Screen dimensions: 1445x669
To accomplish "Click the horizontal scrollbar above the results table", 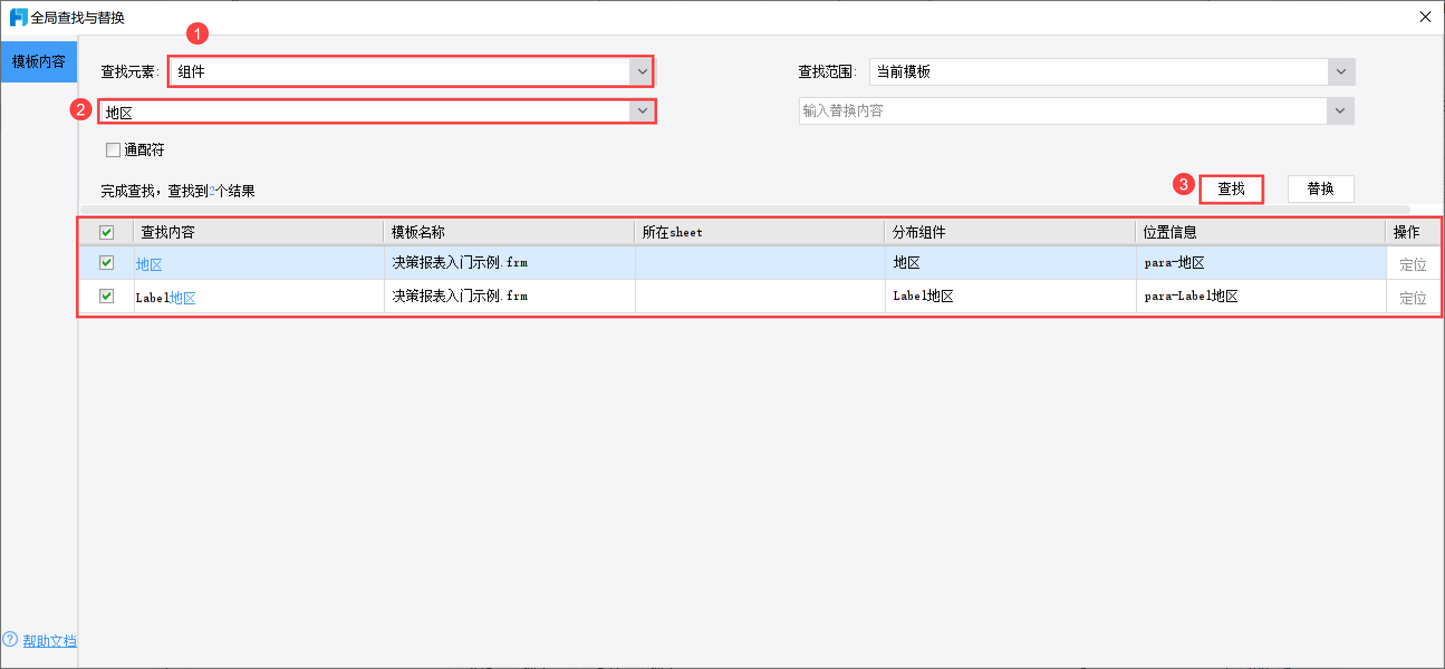I will 744,210.
